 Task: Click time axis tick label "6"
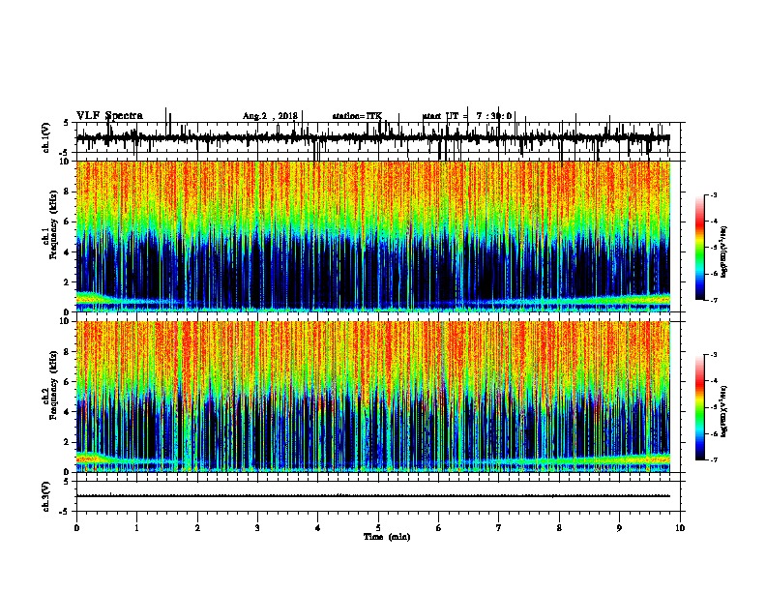click(x=439, y=528)
